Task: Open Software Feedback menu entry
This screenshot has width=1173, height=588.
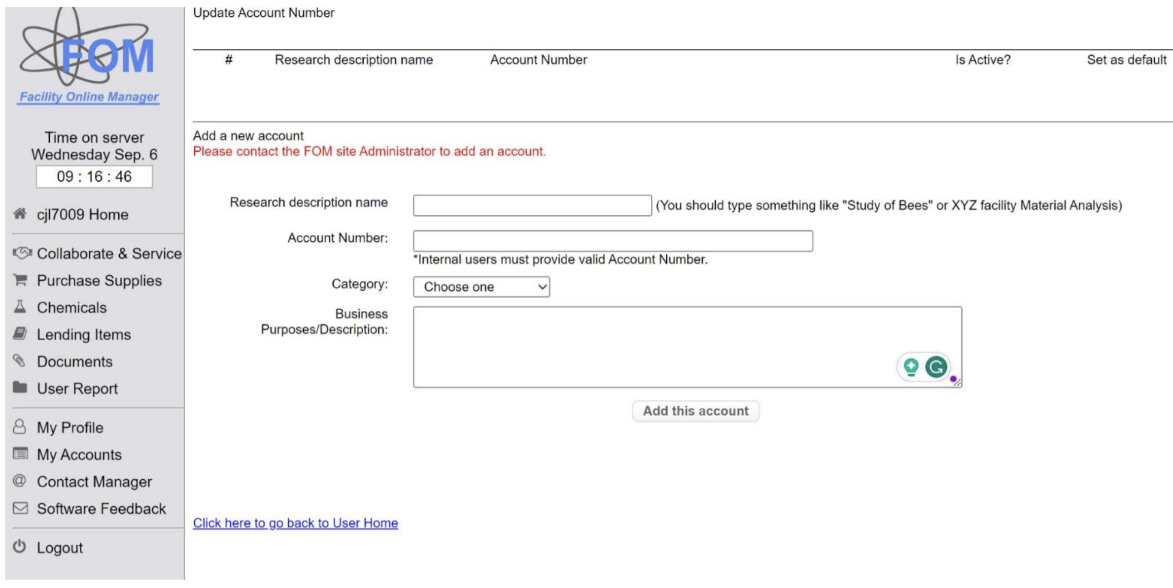Action: tap(101, 509)
